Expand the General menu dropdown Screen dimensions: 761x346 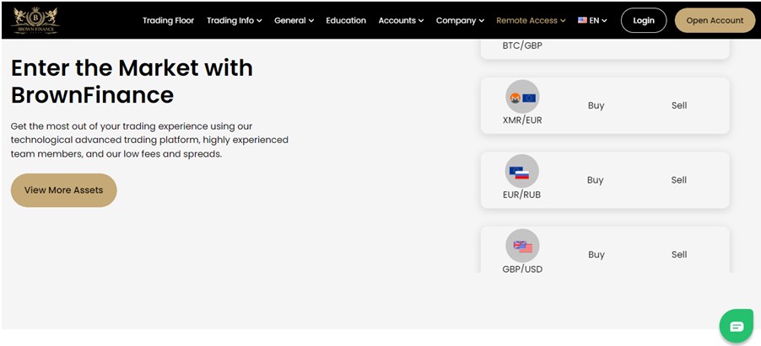294,20
